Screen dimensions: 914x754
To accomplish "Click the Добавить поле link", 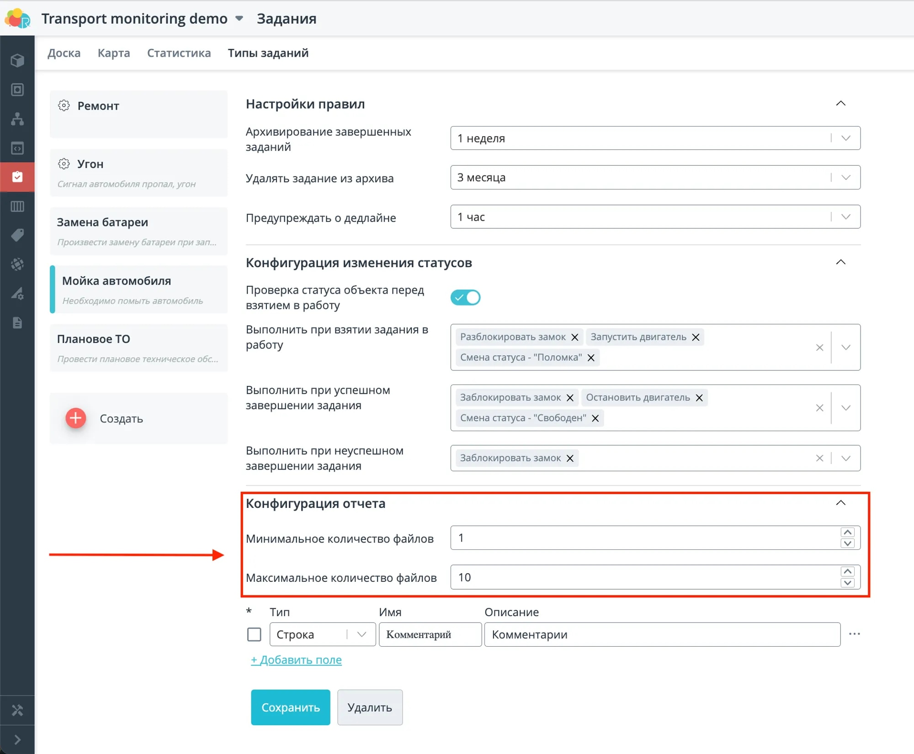I will click(x=296, y=659).
